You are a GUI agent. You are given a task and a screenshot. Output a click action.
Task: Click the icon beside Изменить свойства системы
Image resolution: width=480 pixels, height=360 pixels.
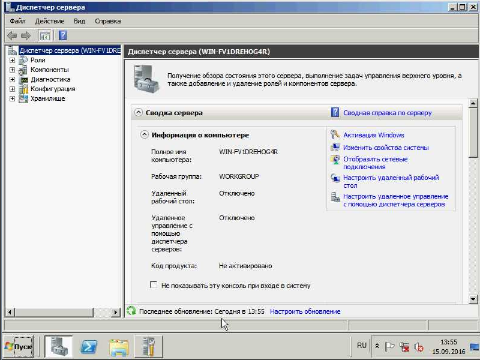click(x=335, y=147)
